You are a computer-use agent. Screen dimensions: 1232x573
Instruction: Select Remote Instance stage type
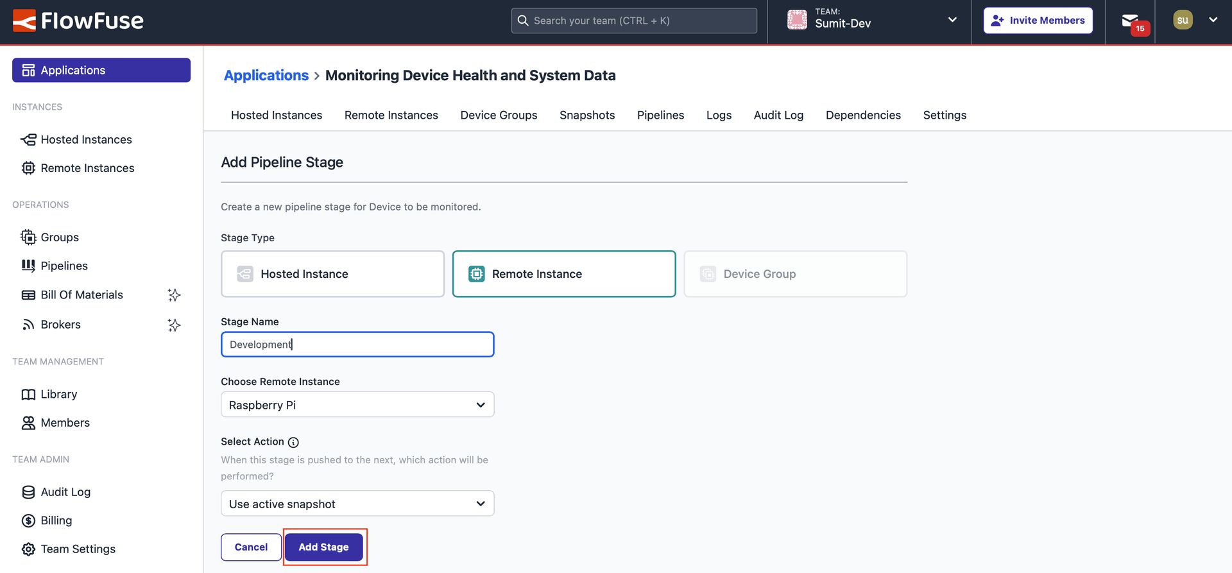[x=563, y=274]
